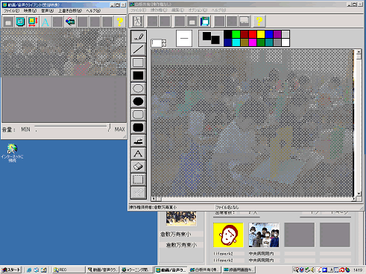Switch to the REC taskbar button

(69, 270)
